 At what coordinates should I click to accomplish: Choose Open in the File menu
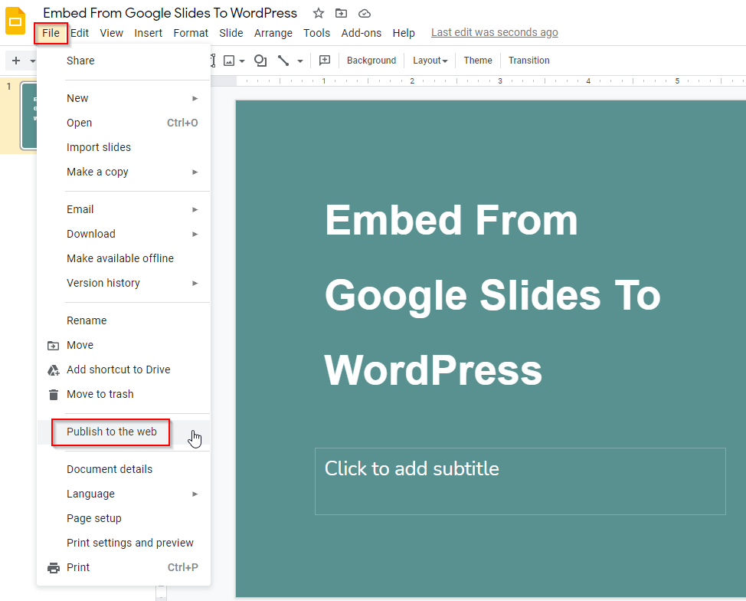click(x=124, y=123)
